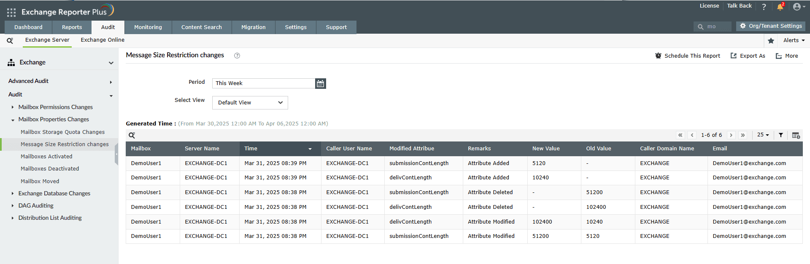Open the apps grid launcher icon

[x=11, y=12]
